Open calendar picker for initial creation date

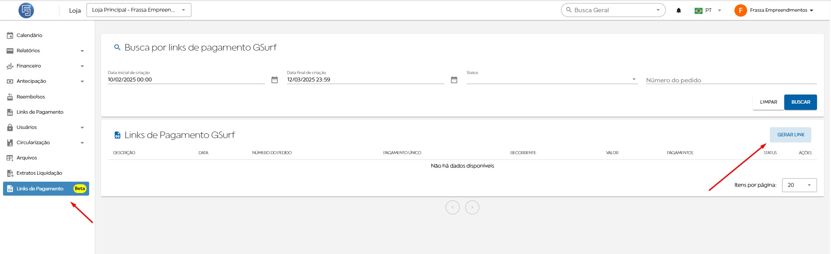point(274,80)
